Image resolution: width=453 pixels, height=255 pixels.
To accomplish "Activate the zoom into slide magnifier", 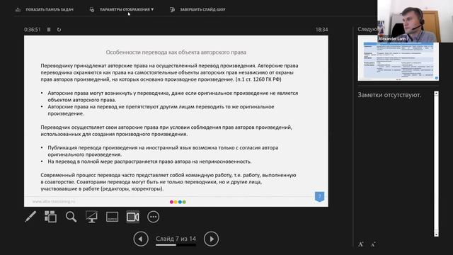I will point(71,217).
